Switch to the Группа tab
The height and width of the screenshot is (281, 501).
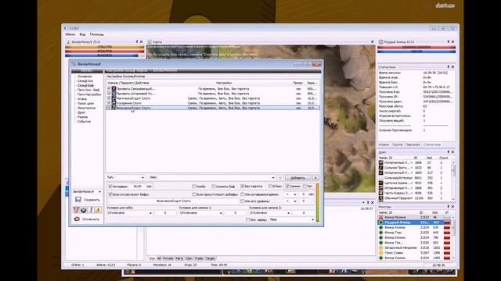[397, 144]
